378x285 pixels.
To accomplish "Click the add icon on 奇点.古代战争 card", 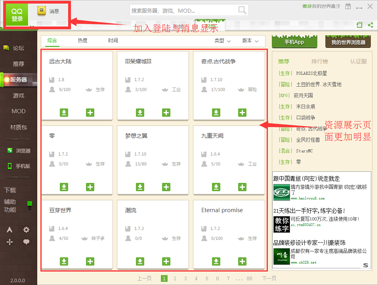I will (x=242, y=112).
